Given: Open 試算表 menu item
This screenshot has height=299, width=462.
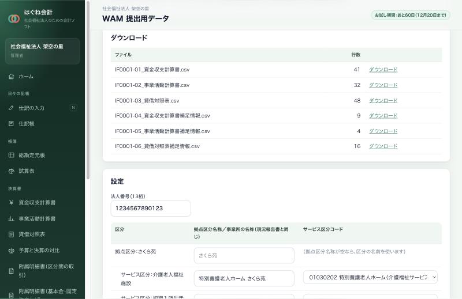Looking at the screenshot, I should tap(42, 171).
